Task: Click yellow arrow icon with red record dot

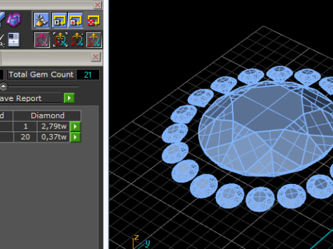Action: pyautogui.click(x=76, y=20)
